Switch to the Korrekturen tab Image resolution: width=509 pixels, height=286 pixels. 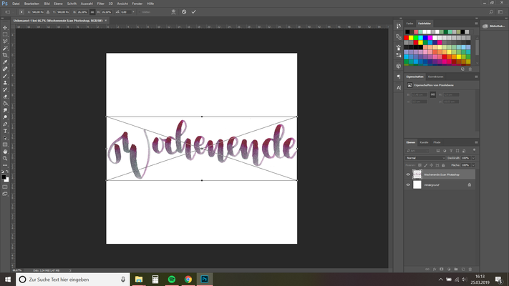tap(436, 76)
